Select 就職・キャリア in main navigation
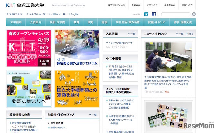219x133 pixels. click(x=157, y=22)
